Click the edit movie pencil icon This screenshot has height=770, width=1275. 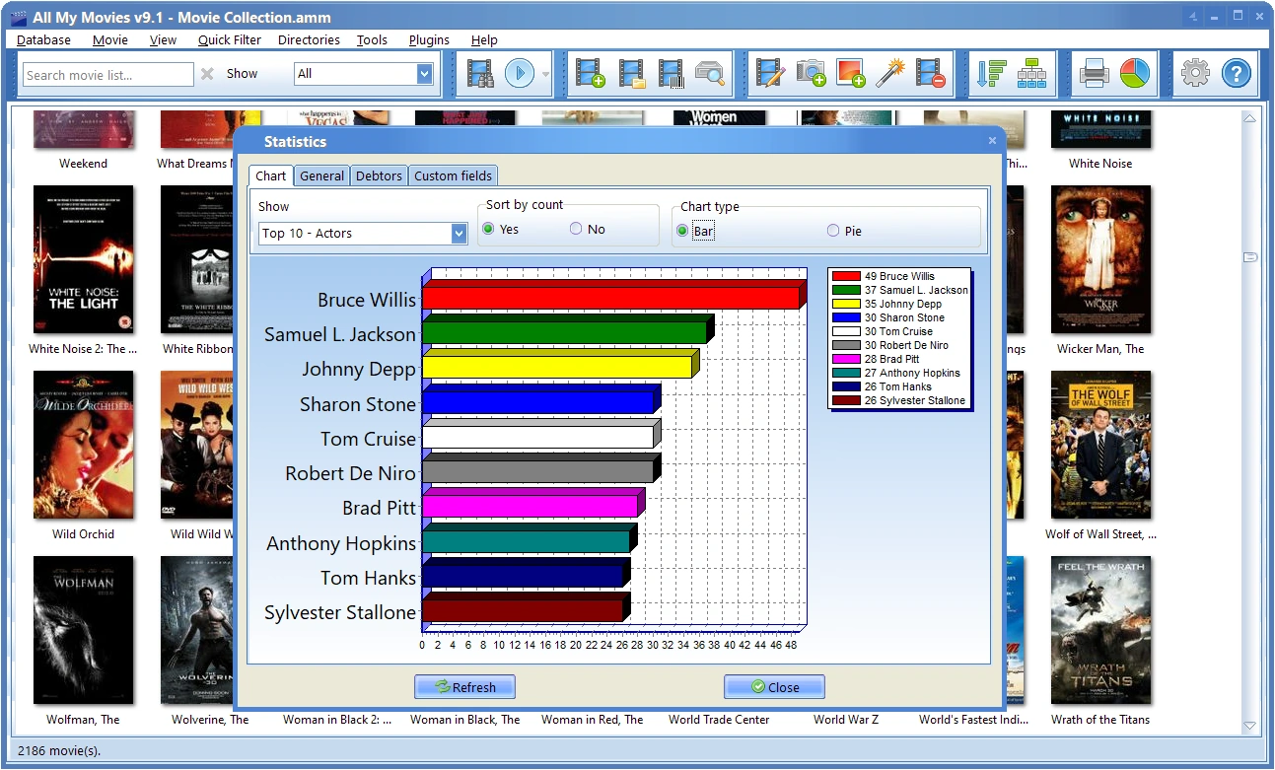(770, 74)
